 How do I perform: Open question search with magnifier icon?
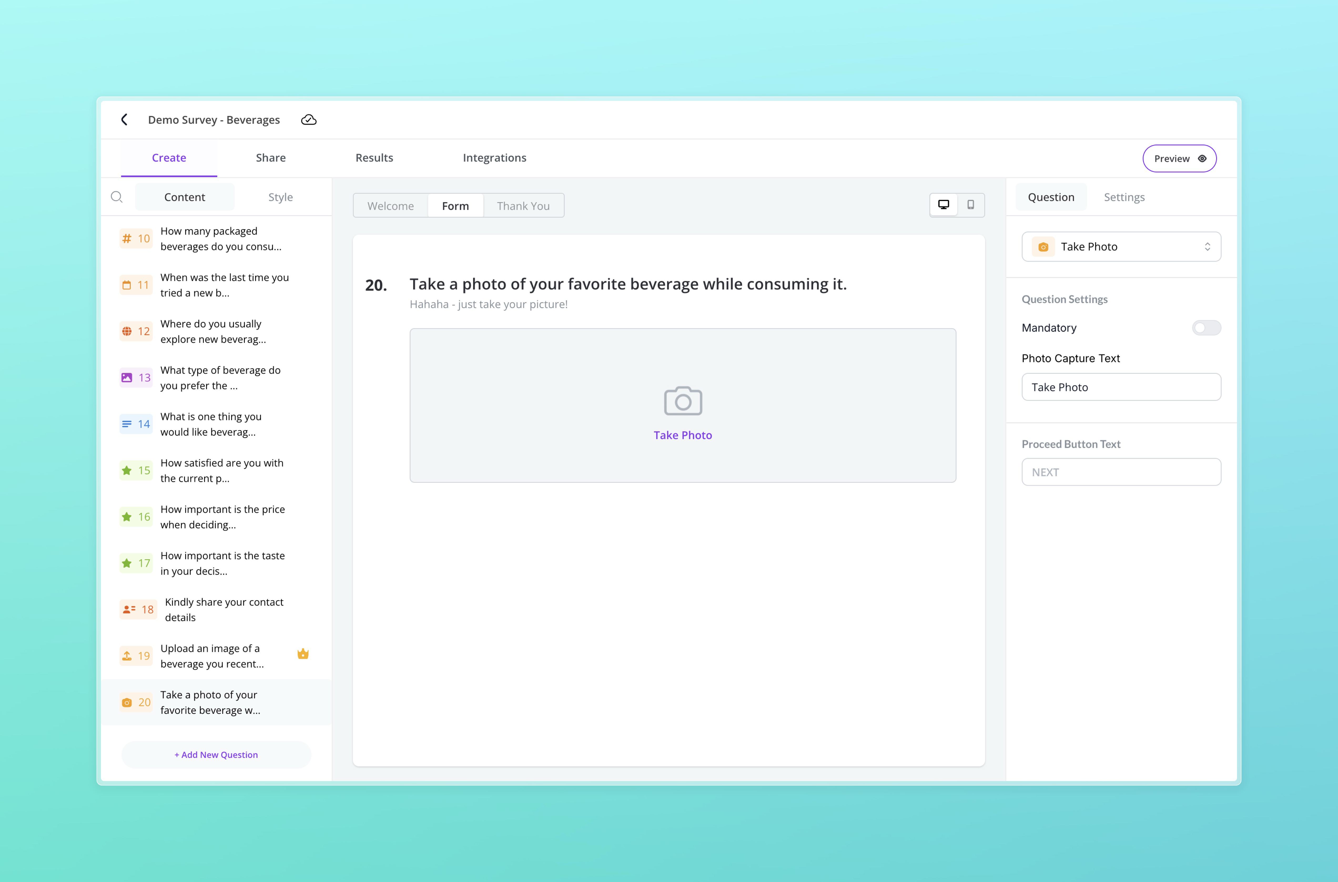(x=116, y=197)
